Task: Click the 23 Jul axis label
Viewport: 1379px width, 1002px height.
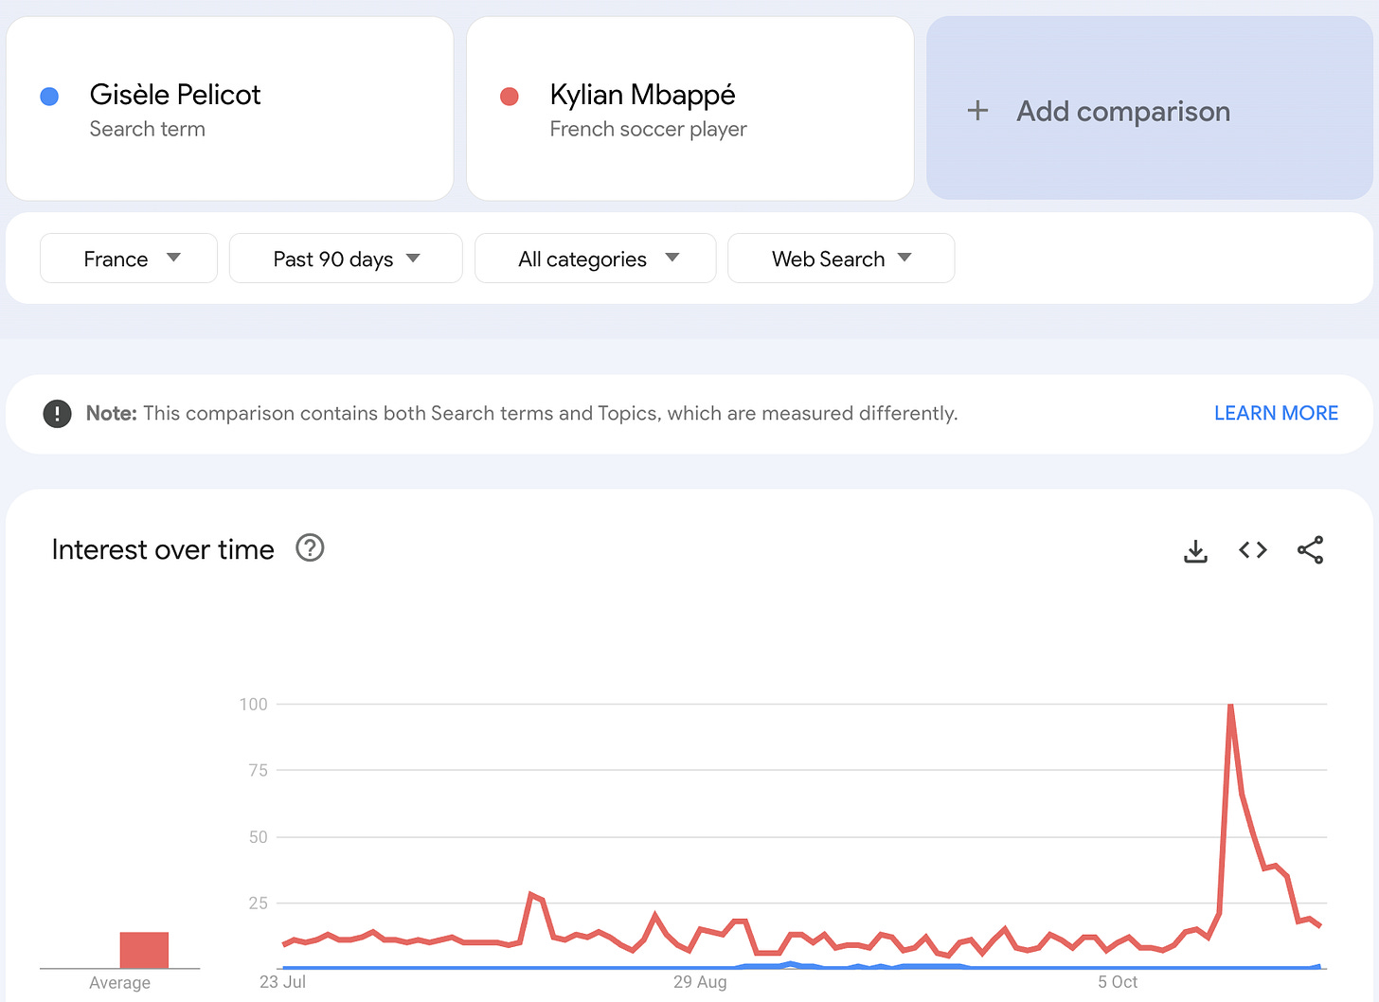Action: 282,982
